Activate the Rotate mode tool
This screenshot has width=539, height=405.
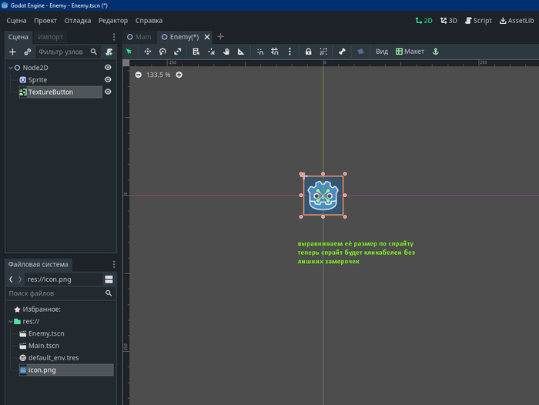[162, 52]
